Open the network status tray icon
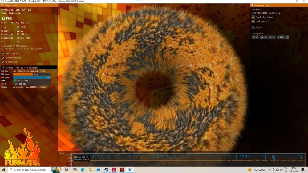This screenshot has height=173, width=308. (278, 170)
